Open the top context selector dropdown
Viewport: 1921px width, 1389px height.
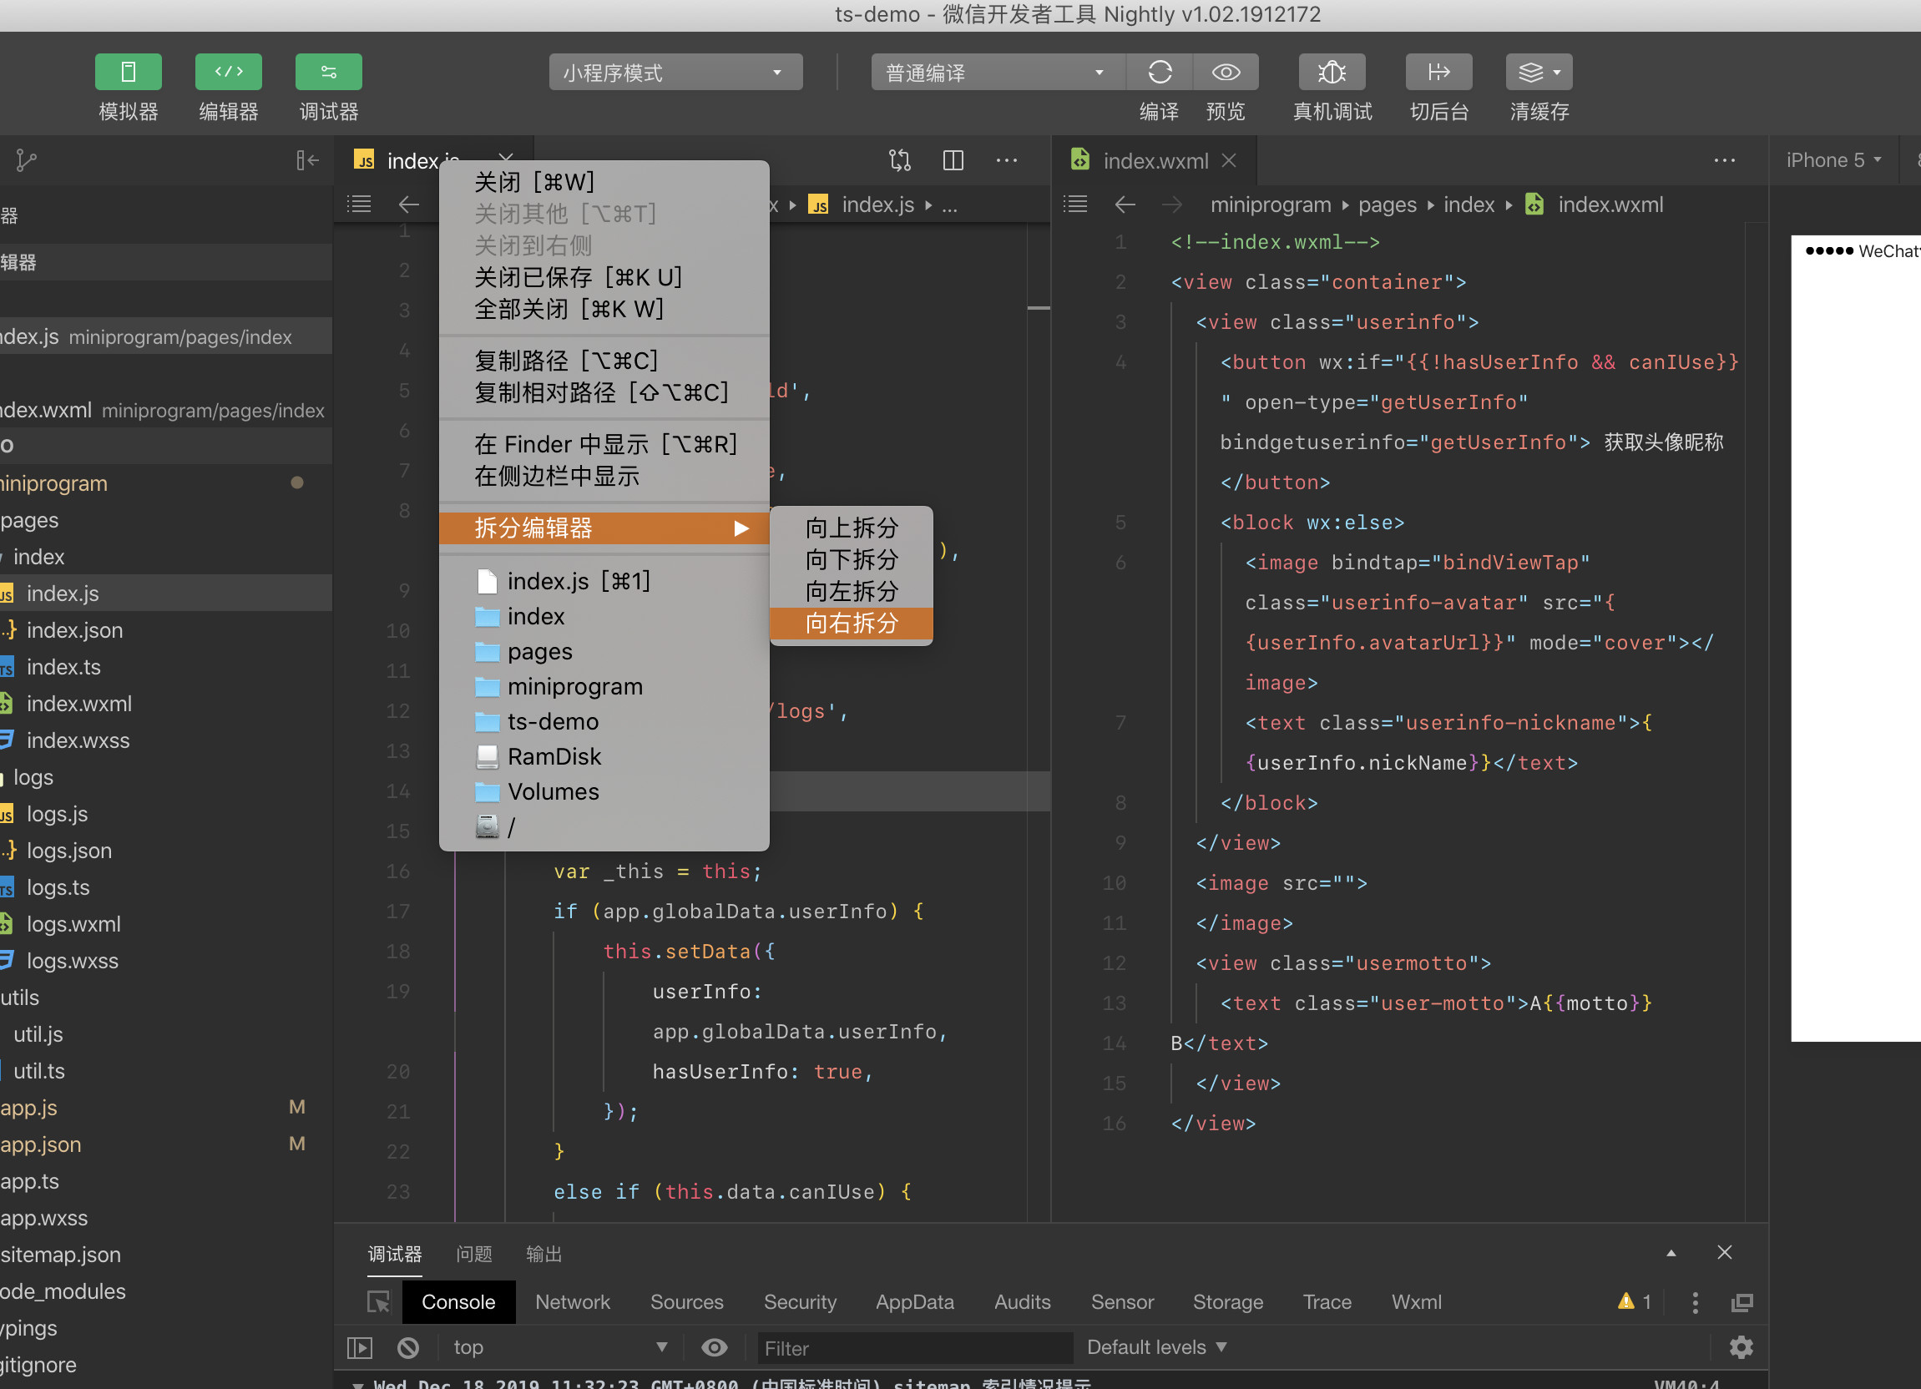click(560, 1347)
